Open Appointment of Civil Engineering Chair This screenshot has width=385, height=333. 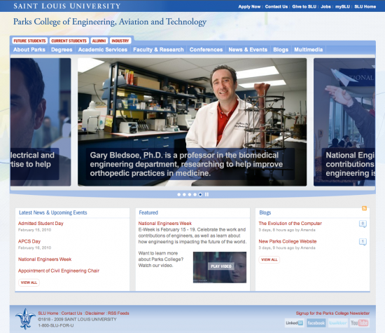click(59, 271)
